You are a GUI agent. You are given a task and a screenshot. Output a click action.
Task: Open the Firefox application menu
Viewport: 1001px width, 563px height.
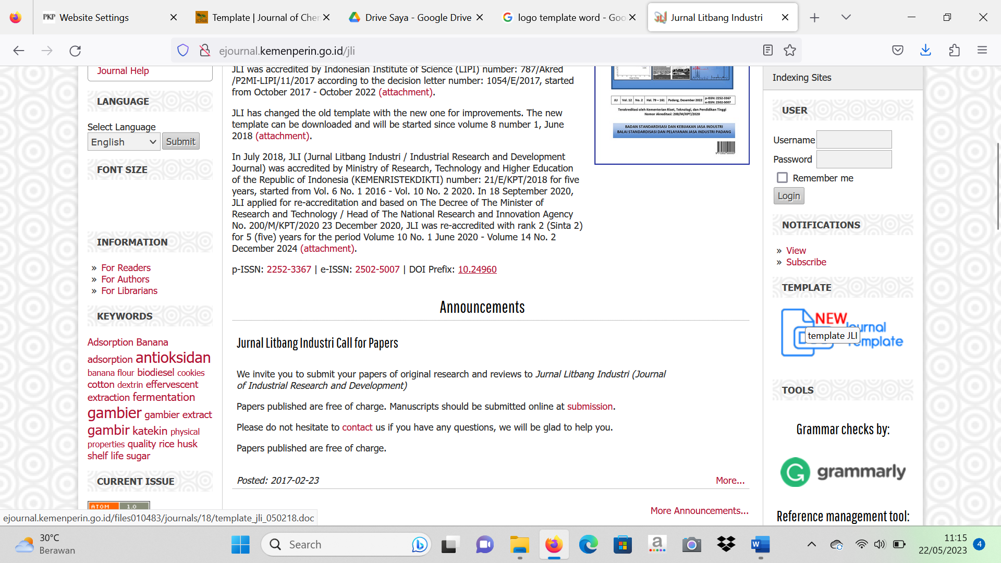pos(982,50)
